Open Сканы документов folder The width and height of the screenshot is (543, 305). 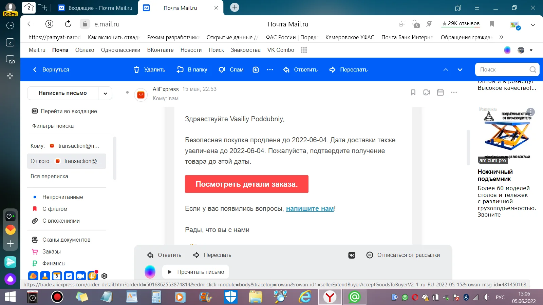(61, 240)
